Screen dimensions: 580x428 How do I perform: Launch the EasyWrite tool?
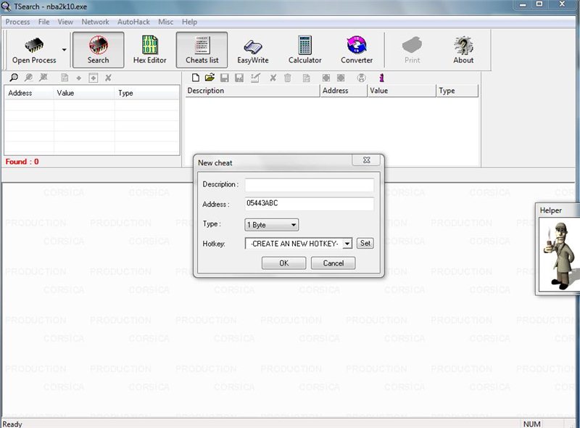(x=253, y=50)
